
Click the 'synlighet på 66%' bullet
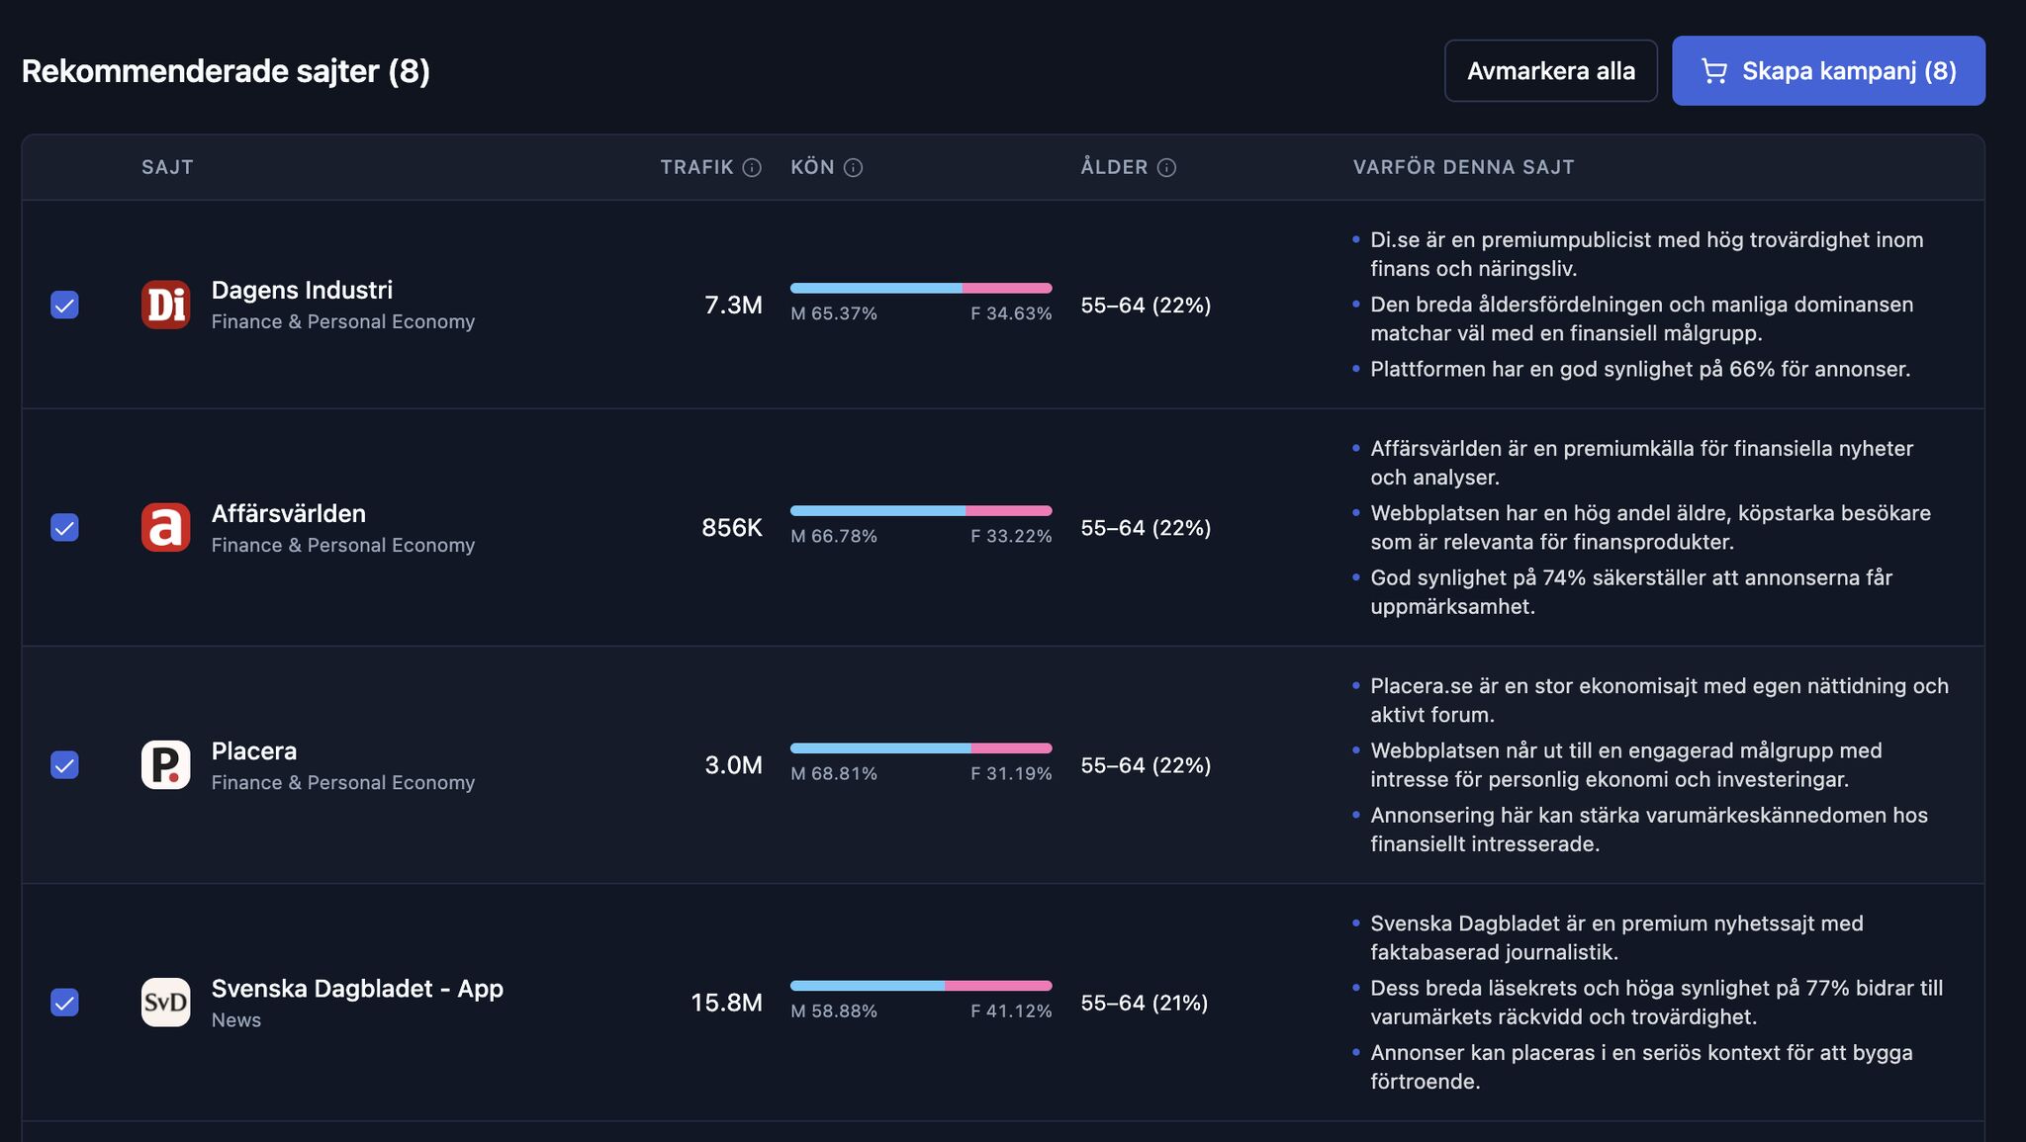[x=1640, y=369]
